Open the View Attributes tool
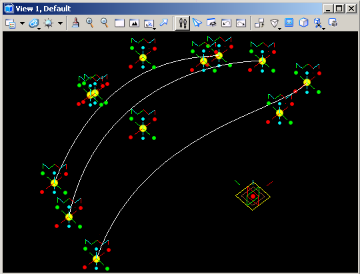The width and height of the screenshot is (360, 274). tap(10, 23)
